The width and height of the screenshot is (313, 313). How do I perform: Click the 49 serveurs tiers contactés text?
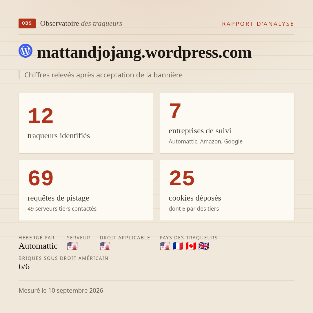point(62,209)
